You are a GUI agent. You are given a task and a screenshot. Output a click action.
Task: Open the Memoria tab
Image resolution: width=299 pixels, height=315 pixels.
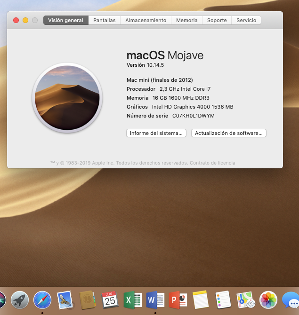[187, 20]
